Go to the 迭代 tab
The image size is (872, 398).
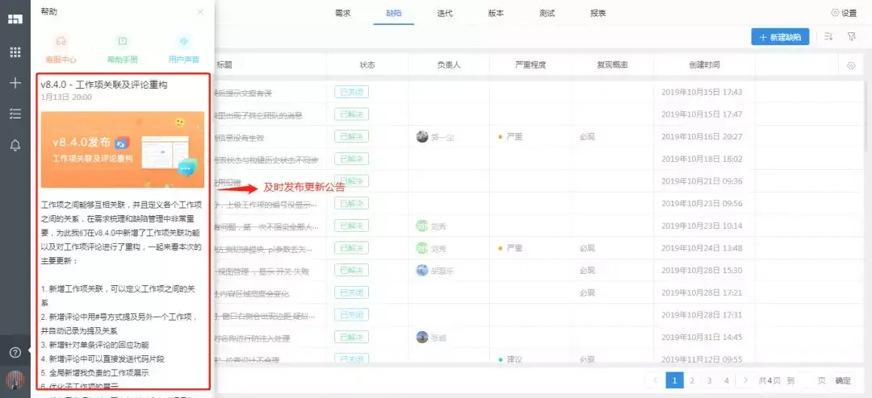(445, 14)
